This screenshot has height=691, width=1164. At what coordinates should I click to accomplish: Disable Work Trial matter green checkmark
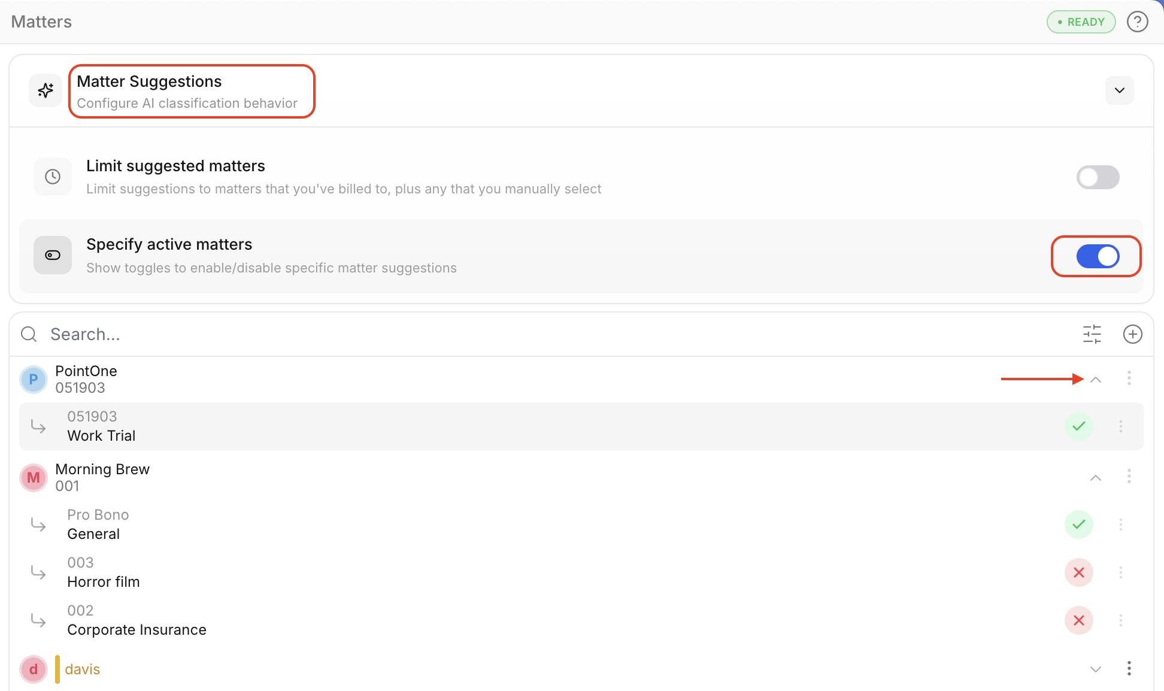coord(1079,426)
